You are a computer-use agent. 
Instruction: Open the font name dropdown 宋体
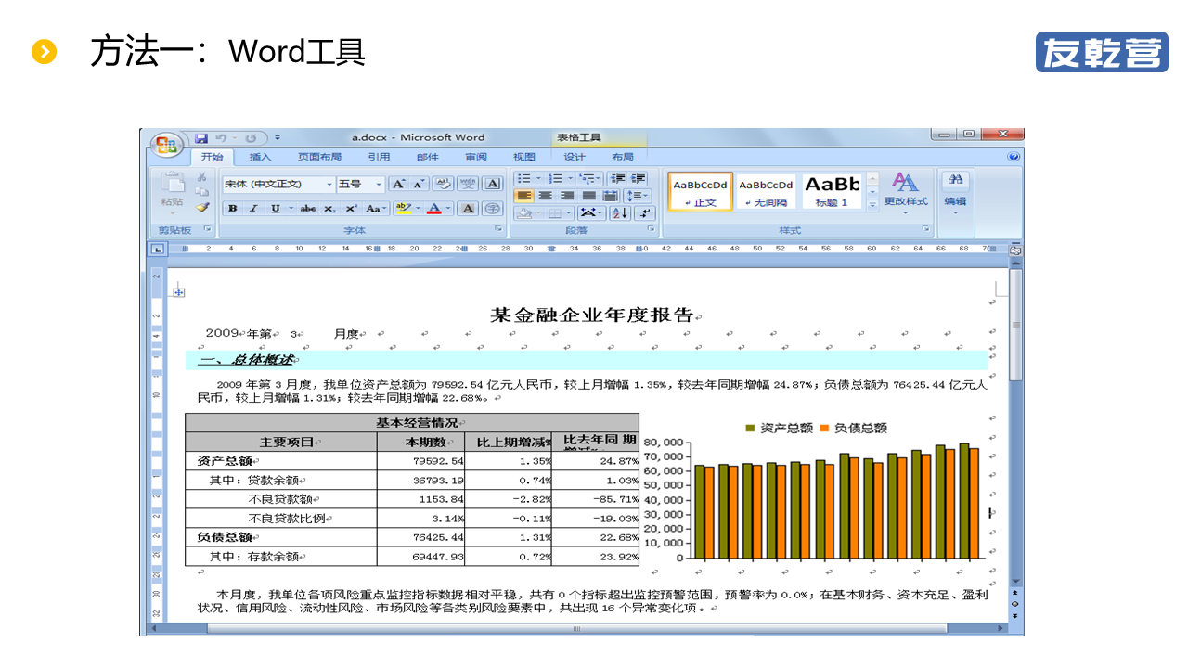pyautogui.click(x=329, y=185)
